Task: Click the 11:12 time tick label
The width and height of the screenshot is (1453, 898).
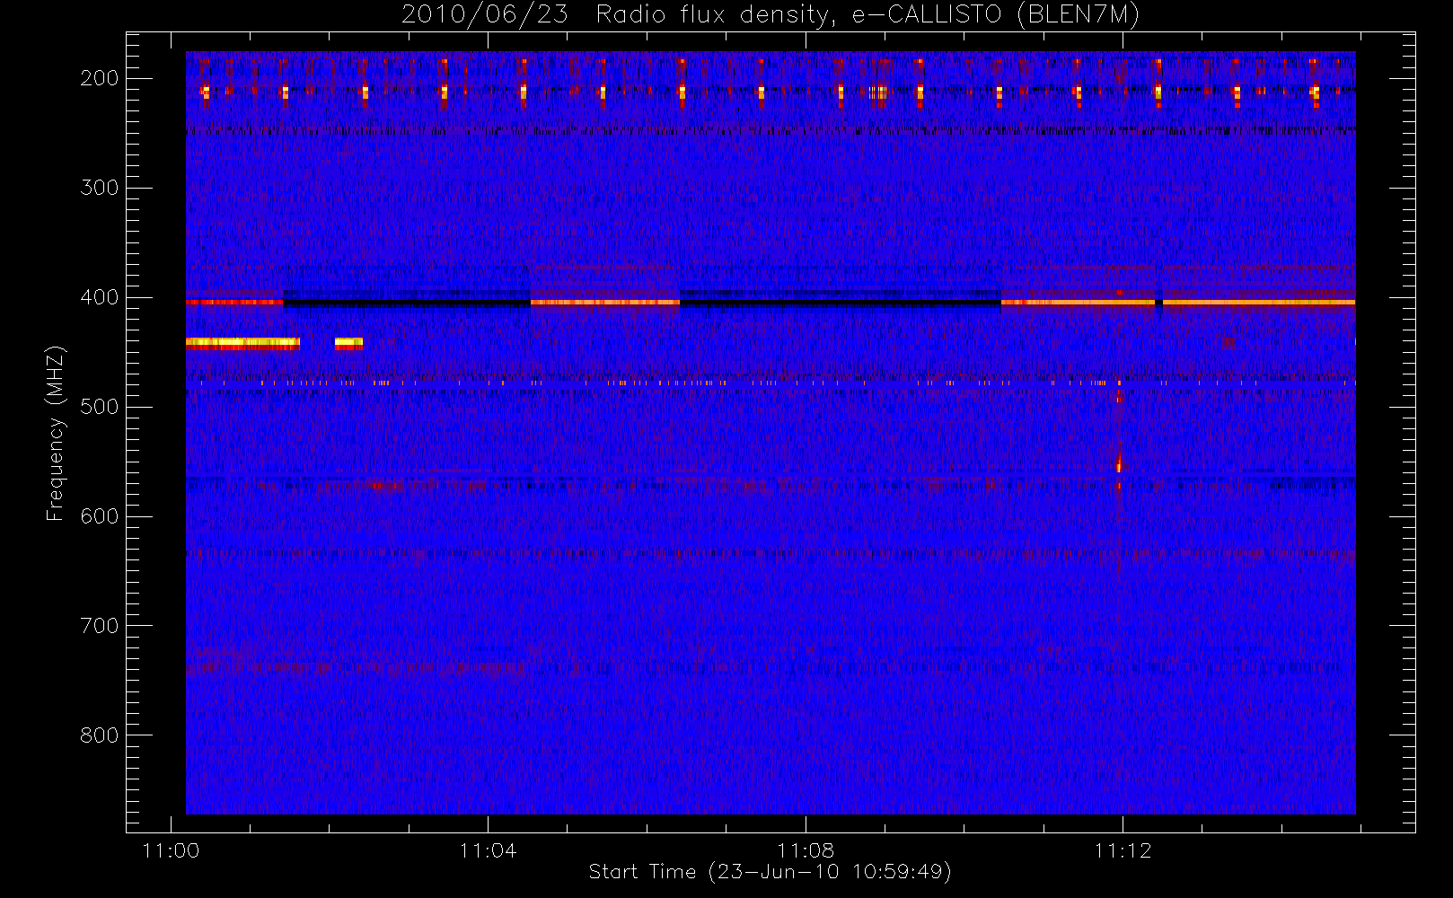Action: [1123, 850]
